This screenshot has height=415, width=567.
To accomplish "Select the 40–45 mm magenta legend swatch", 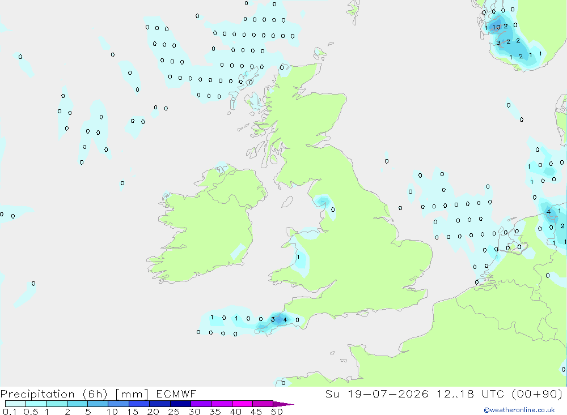I will 242,404.
